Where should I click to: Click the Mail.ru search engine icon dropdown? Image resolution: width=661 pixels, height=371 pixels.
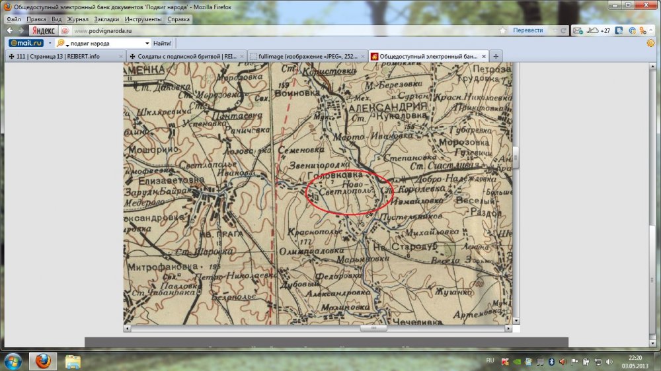point(63,43)
